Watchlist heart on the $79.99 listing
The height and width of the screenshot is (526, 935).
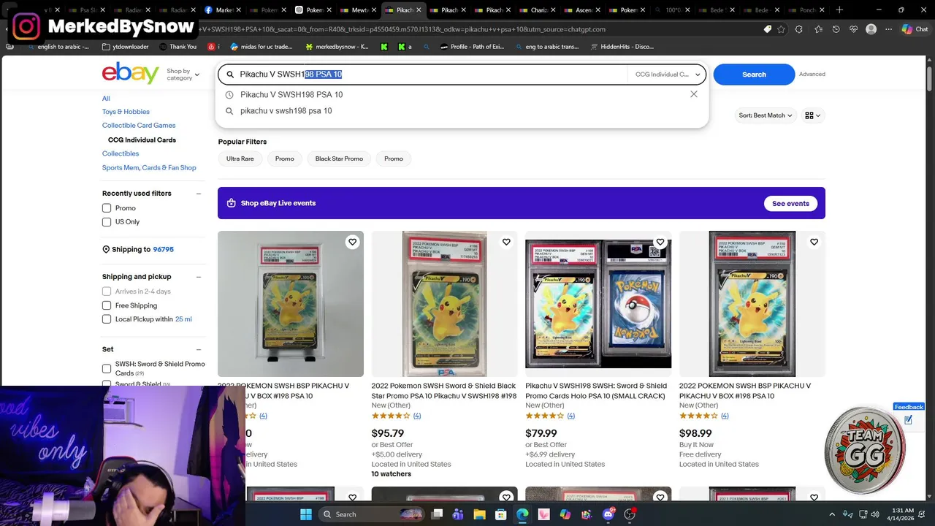pos(660,242)
